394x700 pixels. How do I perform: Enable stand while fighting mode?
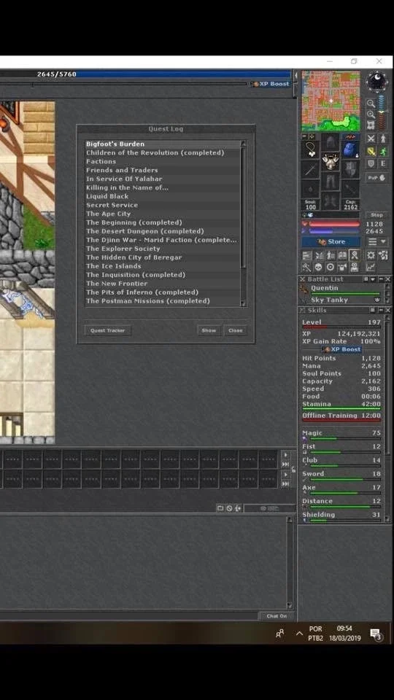point(383,139)
